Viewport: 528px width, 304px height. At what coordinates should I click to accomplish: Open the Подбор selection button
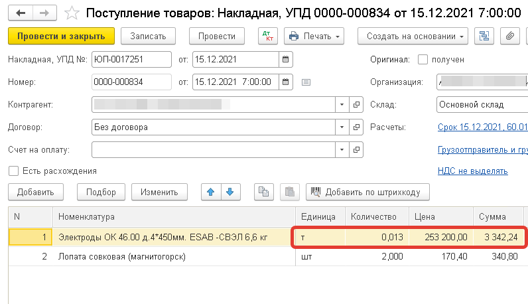point(101,192)
